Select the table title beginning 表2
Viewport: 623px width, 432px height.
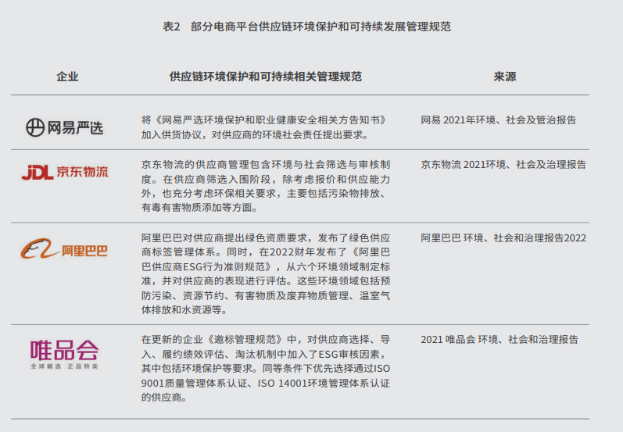pyautogui.click(x=306, y=27)
